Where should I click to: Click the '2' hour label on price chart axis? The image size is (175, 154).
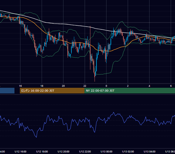[x=128, y=86]
